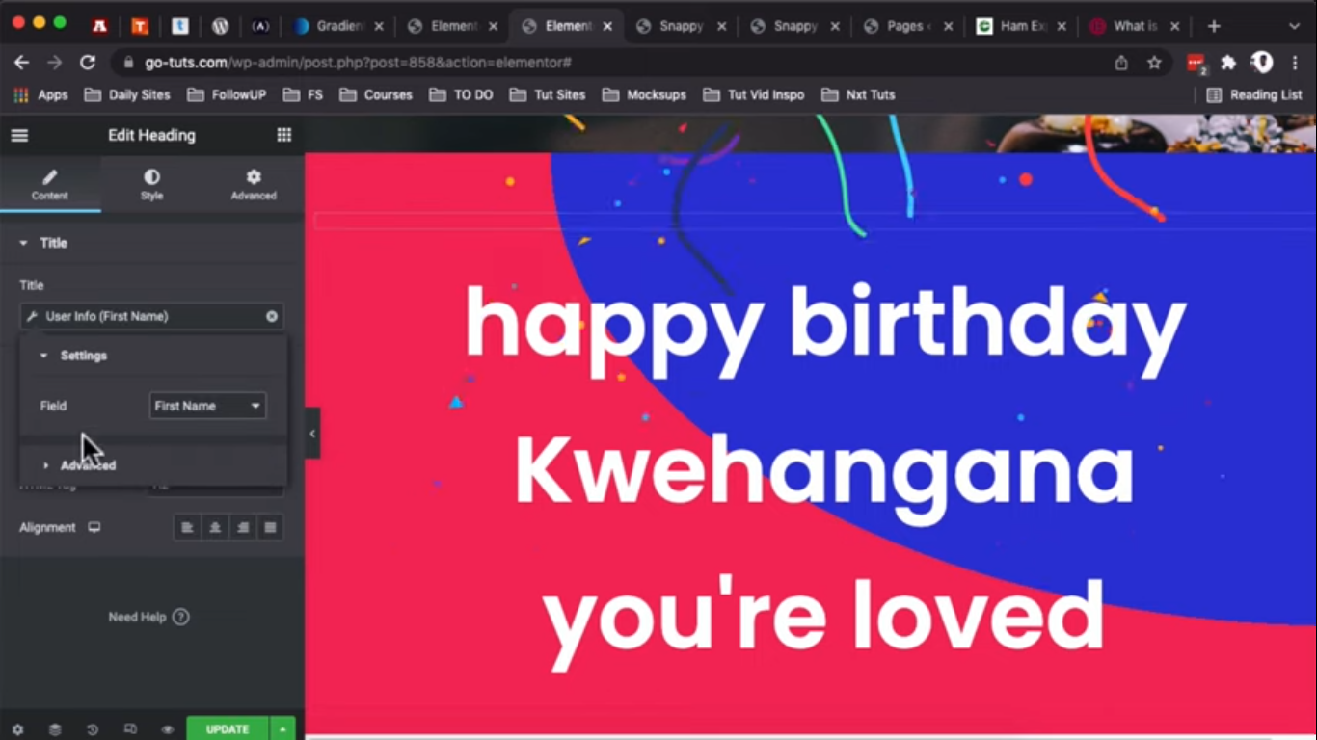This screenshot has height=740, width=1317.
Task: Open the FollowUP bookmark folder
Action: click(227, 95)
